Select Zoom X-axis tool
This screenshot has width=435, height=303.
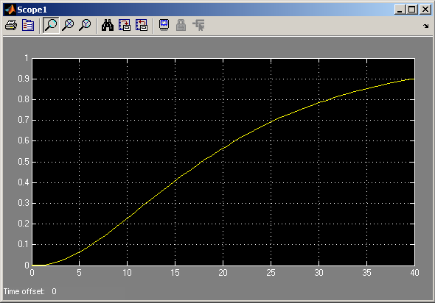pyautogui.click(x=68, y=25)
